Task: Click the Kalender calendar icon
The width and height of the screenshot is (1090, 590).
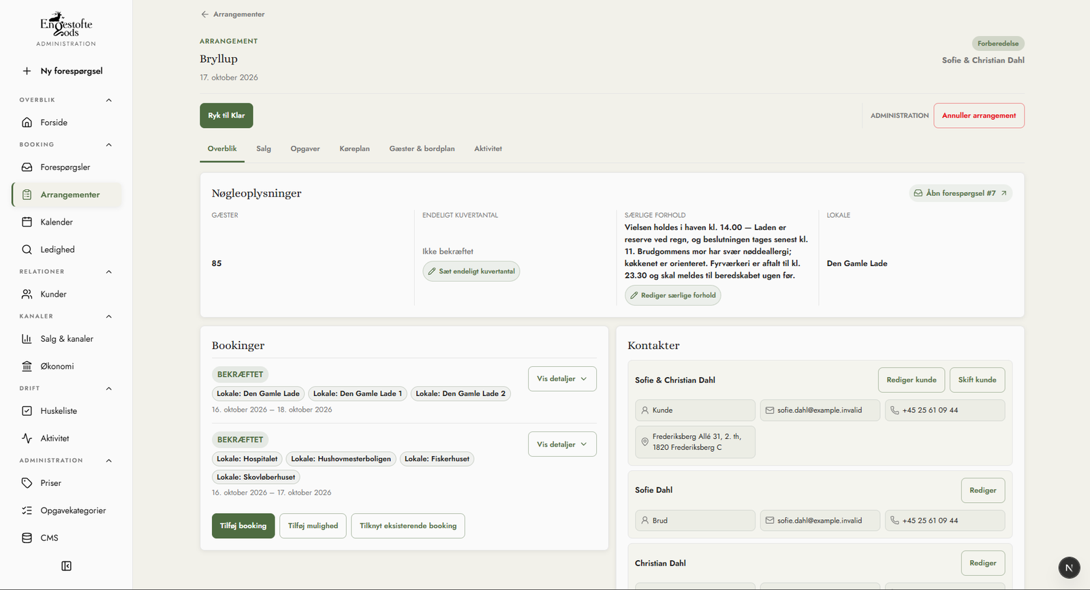Action: [x=27, y=222]
